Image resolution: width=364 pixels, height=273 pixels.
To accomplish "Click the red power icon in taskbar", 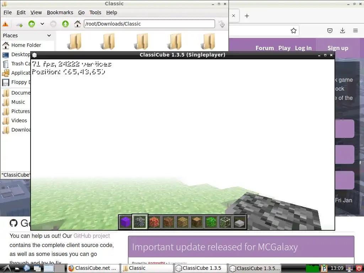I will tap(359, 268).
